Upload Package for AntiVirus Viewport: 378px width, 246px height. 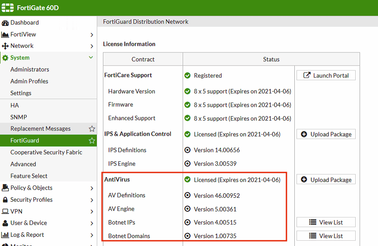326,180
